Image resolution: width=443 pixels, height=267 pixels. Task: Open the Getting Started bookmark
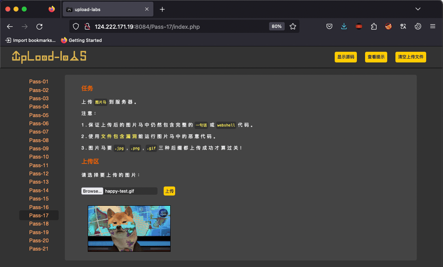(x=81, y=40)
